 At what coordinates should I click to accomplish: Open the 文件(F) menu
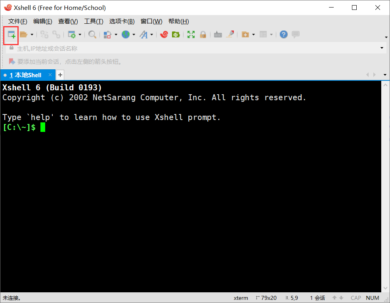tap(18, 21)
